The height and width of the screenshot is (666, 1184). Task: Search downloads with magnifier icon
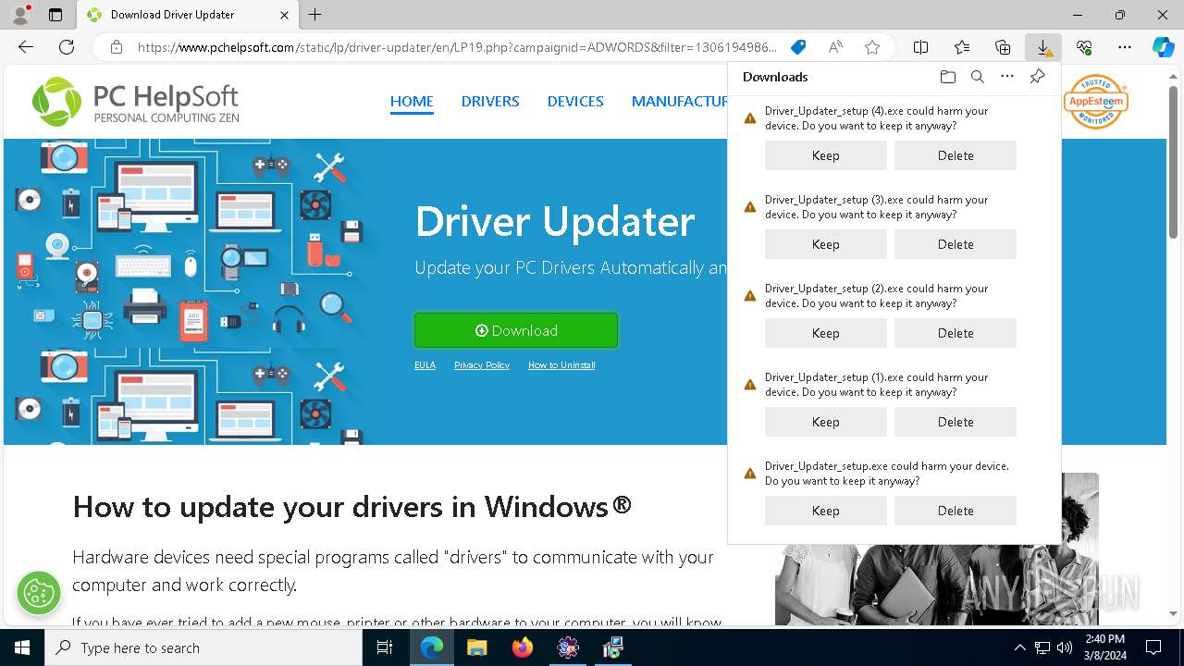click(977, 77)
